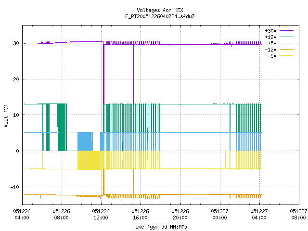Click the X-axis tick 051226 16:00
The width and height of the screenshot is (308, 231).
pyautogui.click(x=140, y=214)
